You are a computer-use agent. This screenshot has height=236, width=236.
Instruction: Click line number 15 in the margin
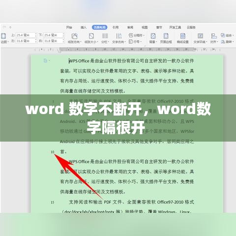coord(53,203)
